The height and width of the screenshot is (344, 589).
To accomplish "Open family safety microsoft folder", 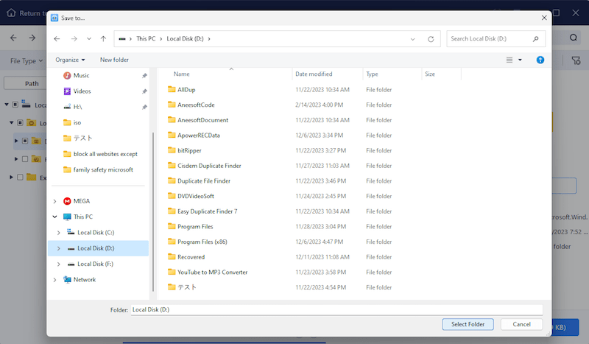I will click(99, 169).
